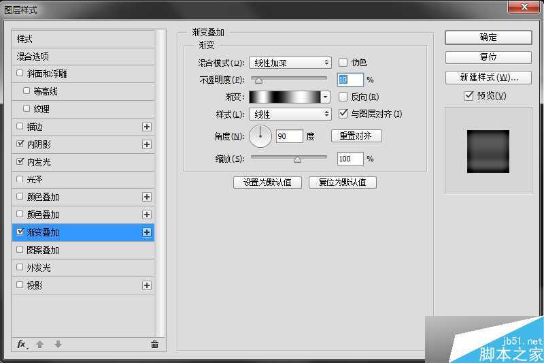Toggle the 反向 reverse checkbox

[x=343, y=97]
